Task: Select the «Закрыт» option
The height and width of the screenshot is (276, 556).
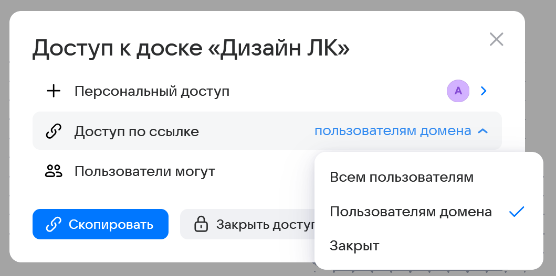Action: pyautogui.click(x=354, y=245)
